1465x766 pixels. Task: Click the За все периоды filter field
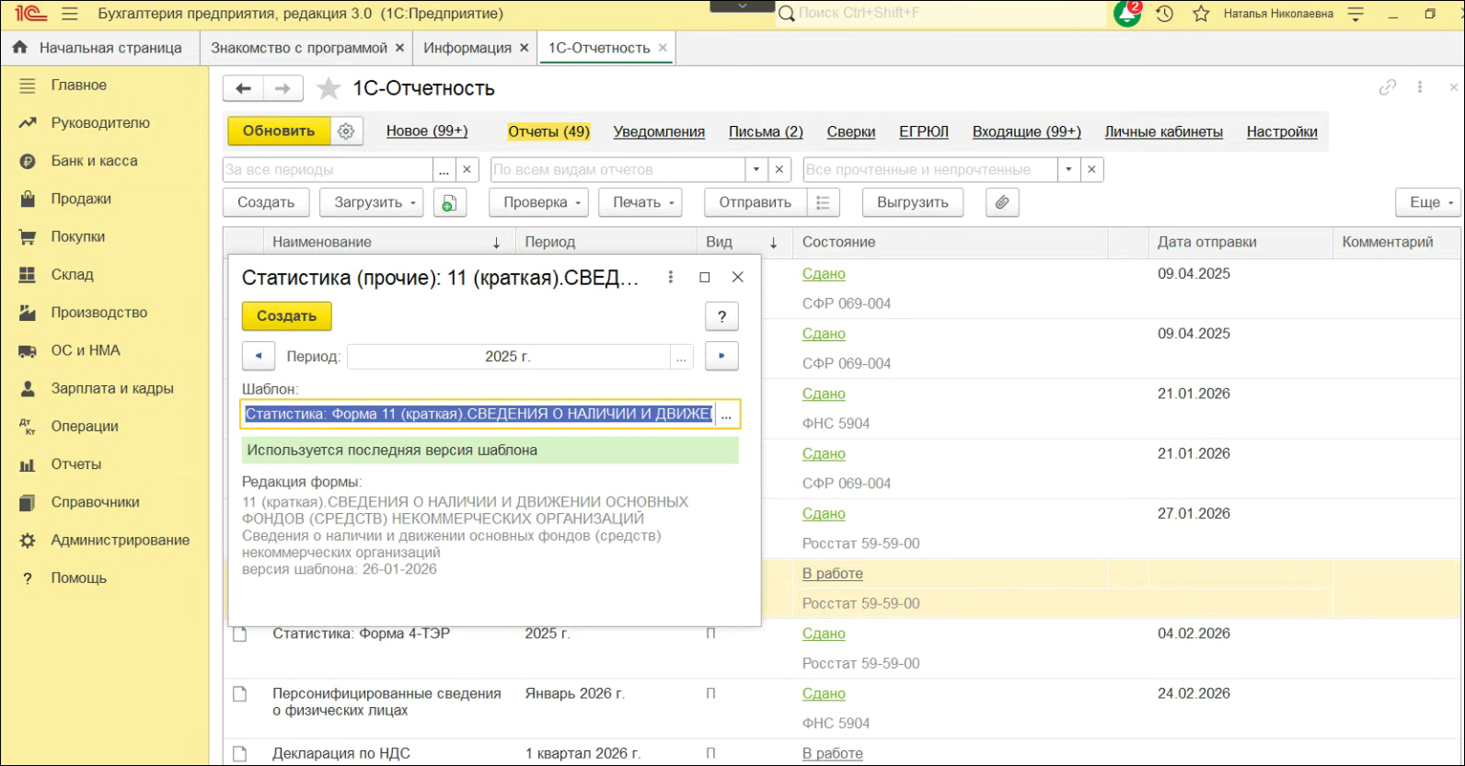328,170
